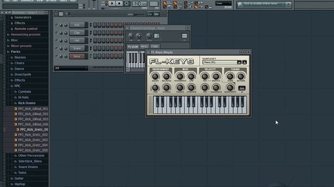
Task: Click the pan knob in Channel settings
Action: click(x=131, y=36)
